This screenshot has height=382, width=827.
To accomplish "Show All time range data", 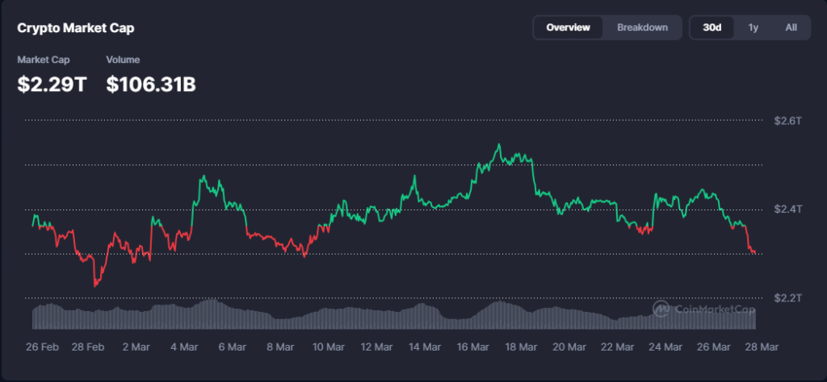I will coord(791,27).
